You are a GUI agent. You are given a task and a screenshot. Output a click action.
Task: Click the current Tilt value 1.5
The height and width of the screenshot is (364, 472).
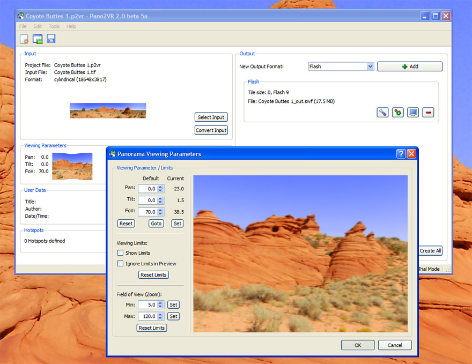tap(180, 200)
